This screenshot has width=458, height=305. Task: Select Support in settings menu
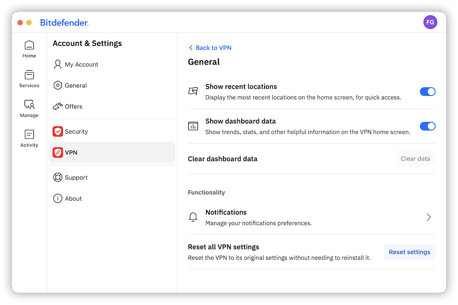pos(112,177)
